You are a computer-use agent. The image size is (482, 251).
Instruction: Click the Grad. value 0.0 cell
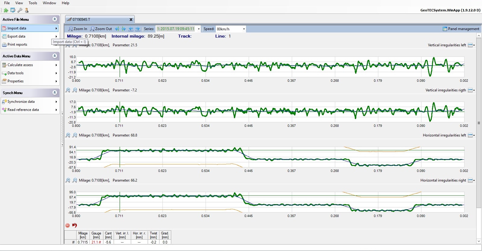point(165,242)
